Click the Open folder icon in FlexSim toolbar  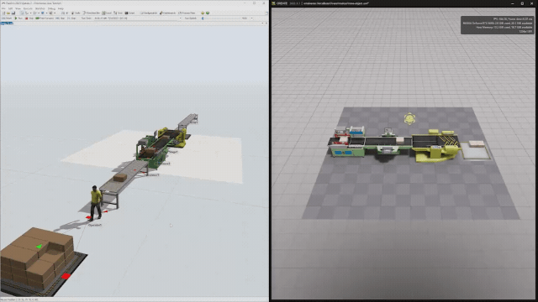pos(8,13)
